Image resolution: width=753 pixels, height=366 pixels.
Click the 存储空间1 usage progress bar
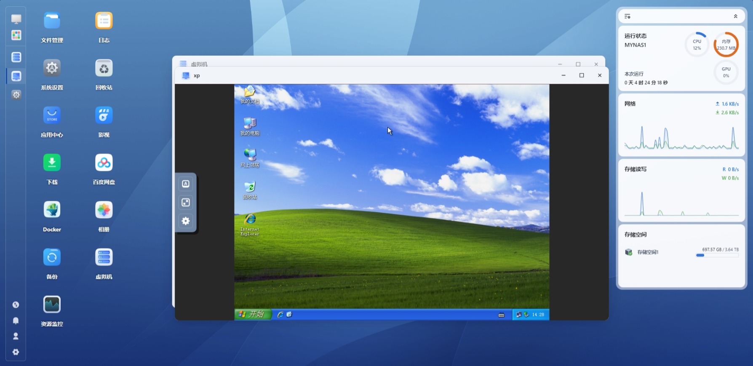717,255
